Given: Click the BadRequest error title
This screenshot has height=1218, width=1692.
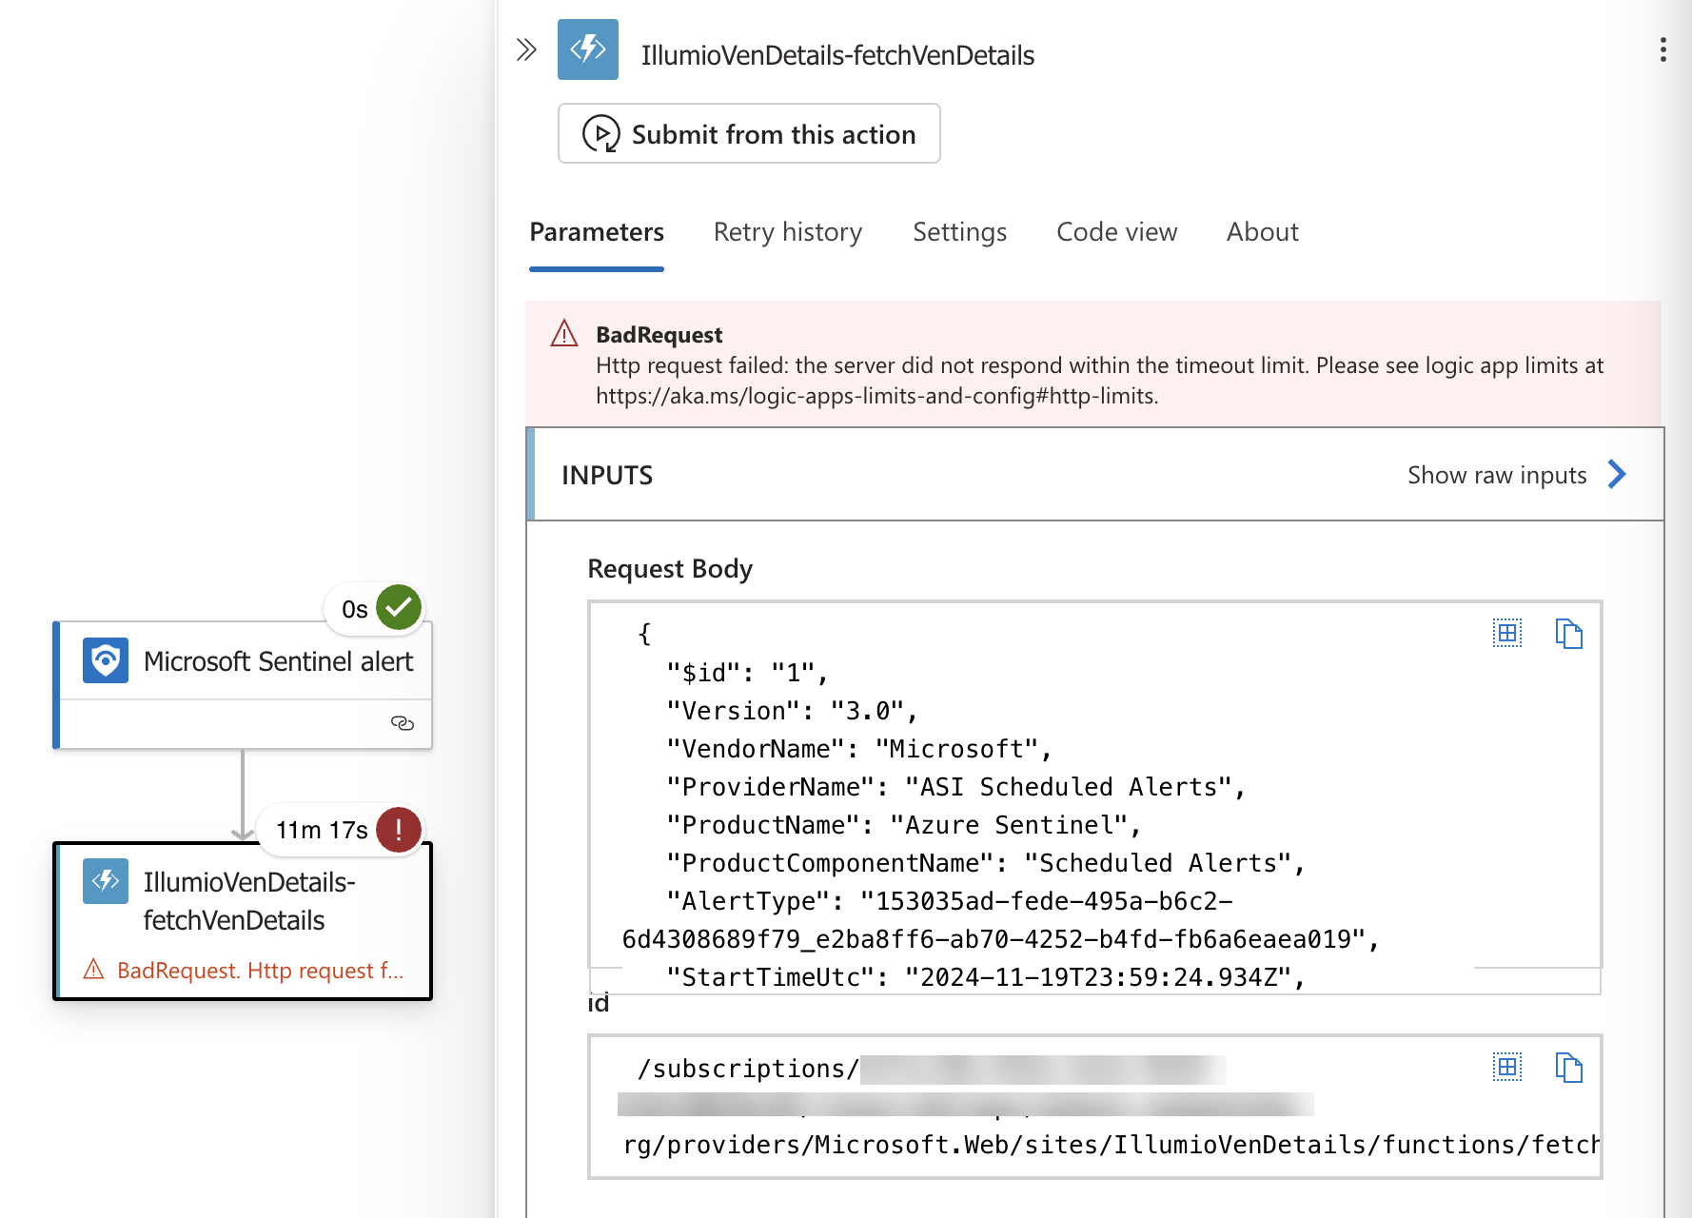Looking at the screenshot, I should click(x=659, y=335).
